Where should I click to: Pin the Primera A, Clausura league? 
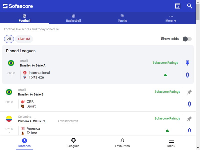(x=189, y=119)
